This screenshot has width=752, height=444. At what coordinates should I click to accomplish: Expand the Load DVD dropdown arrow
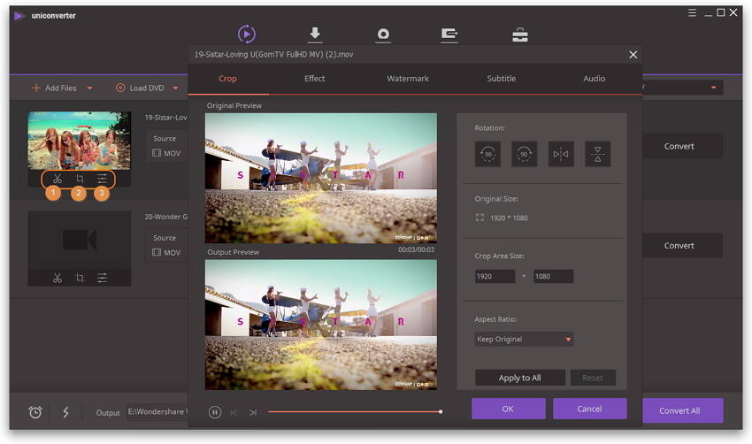tap(175, 88)
